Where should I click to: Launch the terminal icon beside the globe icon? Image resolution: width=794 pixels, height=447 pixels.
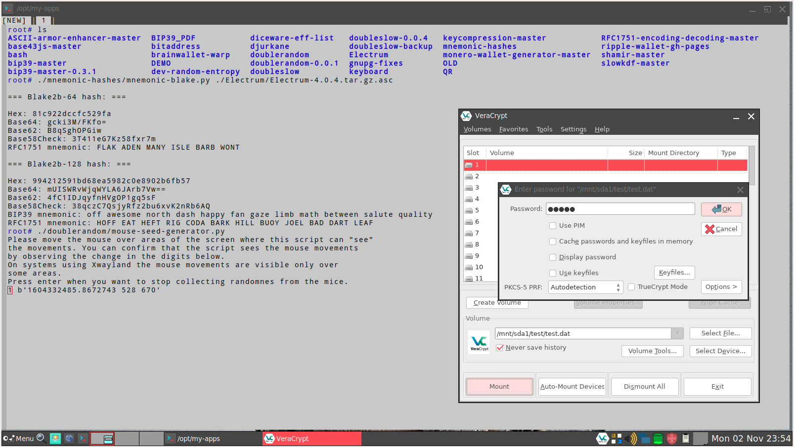[x=83, y=438]
